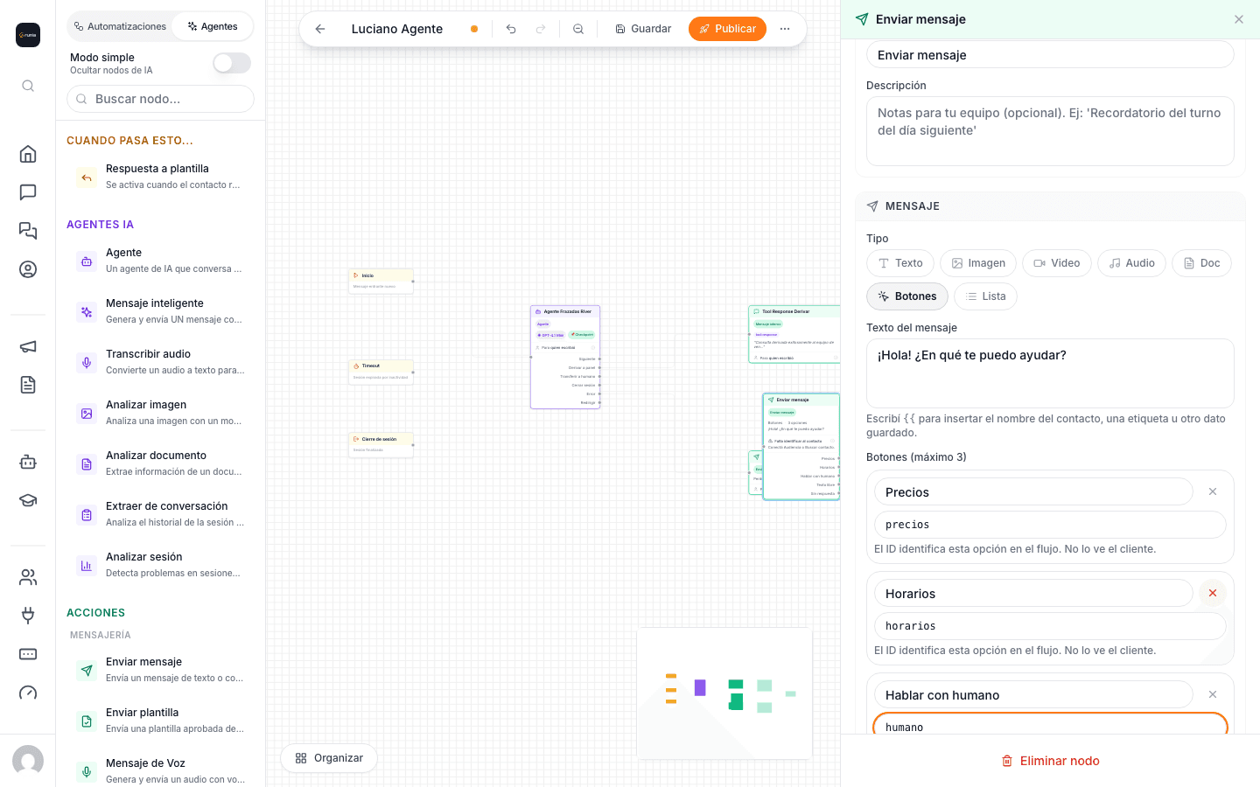Close the Enviar mensaje panel
This screenshot has height=787, width=1260.
click(1239, 19)
